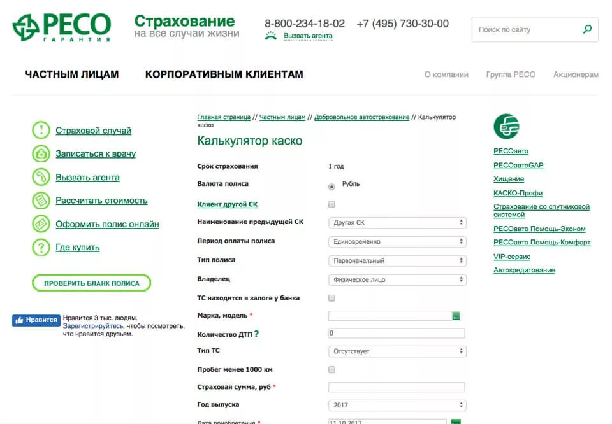Click the question mark icon for Где купить

(41, 248)
